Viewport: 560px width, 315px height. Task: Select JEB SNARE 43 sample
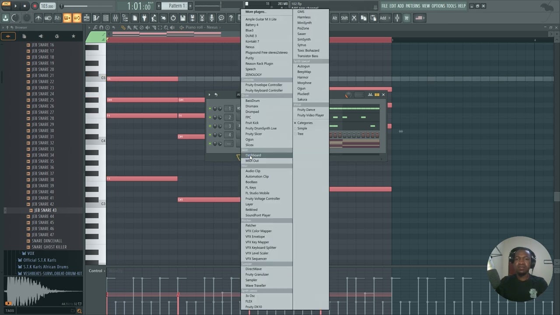[x=45, y=210]
